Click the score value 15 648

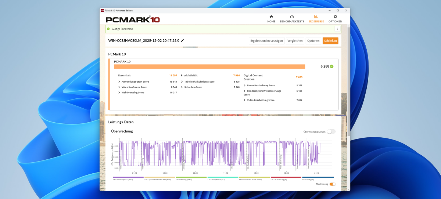pyautogui.click(x=173, y=82)
